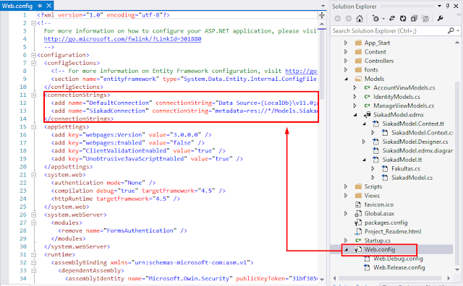Select favicon.ico in Solution Explorer
The height and width of the screenshot is (286, 463).
[379, 204]
